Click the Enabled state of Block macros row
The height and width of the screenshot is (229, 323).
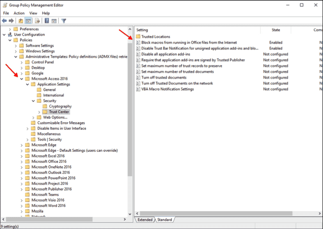coord(276,43)
